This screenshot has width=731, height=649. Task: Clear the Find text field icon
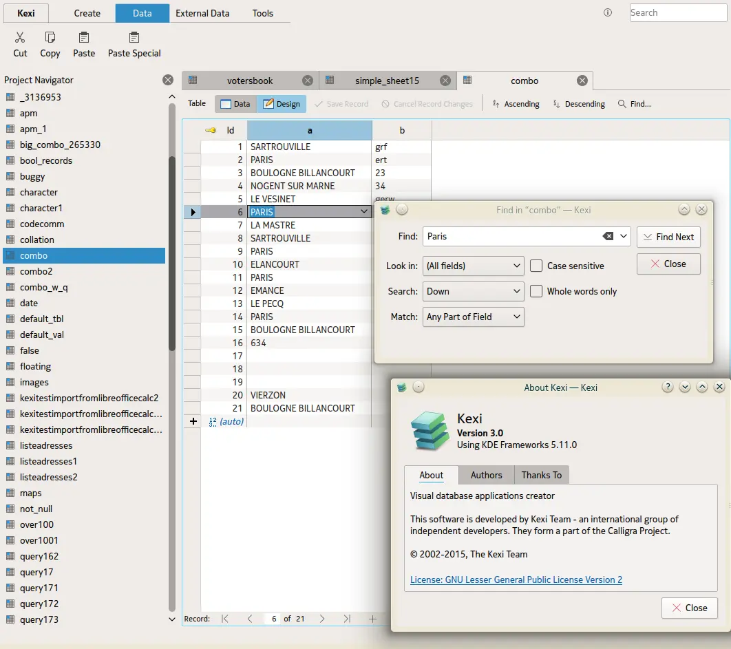click(608, 236)
